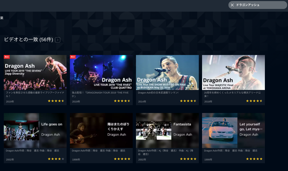
Task: Click the credits text under Life goes on thumbnail
Action: [32, 151]
